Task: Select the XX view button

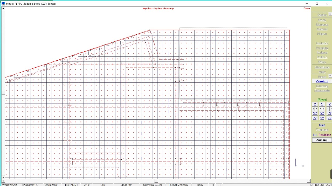Action: [329, 118]
